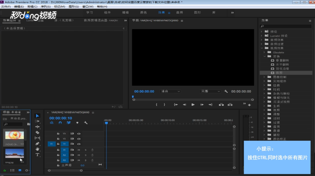Screen dimensions: 315x176
Task: Switch to the Effects workspace tab
Action: click(x=162, y=12)
